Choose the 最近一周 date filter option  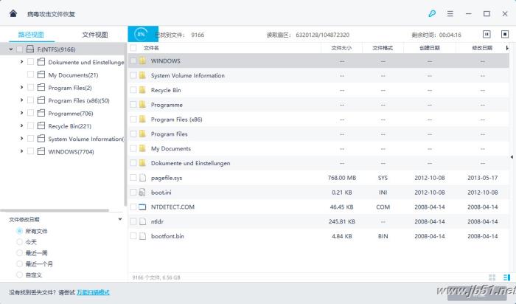[19, 253]
